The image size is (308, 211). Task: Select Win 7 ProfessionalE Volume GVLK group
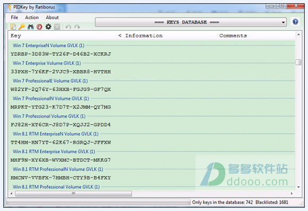50,81
